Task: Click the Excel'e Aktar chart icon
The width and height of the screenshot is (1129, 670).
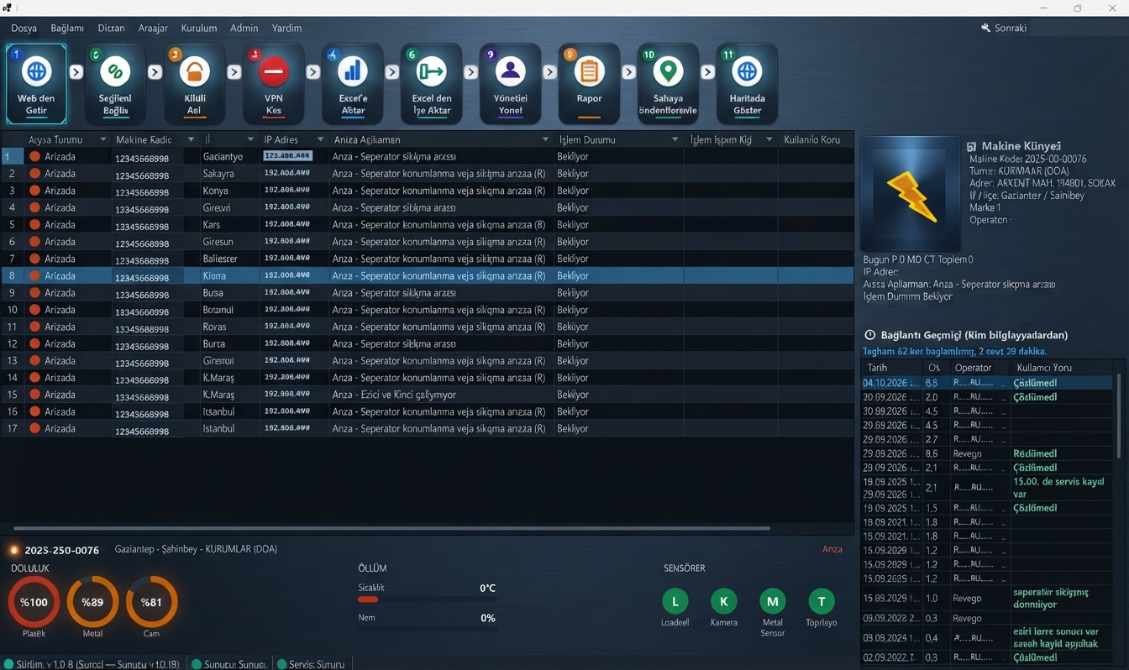Action: pos(353,71)
